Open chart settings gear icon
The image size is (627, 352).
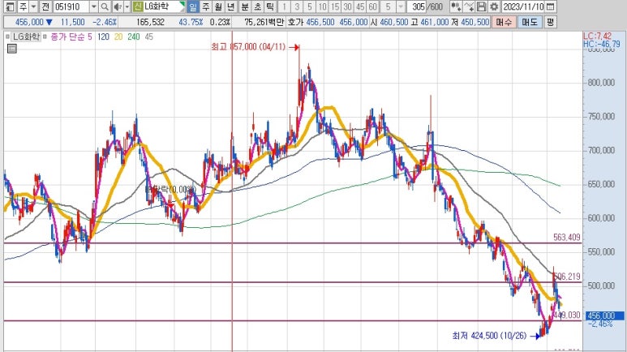[x=494, y=6]
